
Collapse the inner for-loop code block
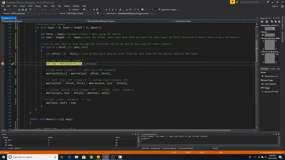(17, 48)
